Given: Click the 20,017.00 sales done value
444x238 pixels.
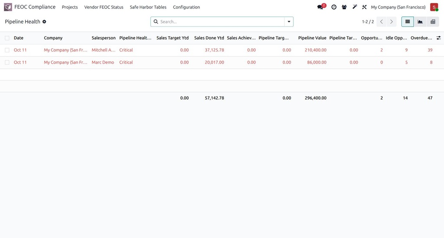Looking at the screenshot, I should point(214,62).
